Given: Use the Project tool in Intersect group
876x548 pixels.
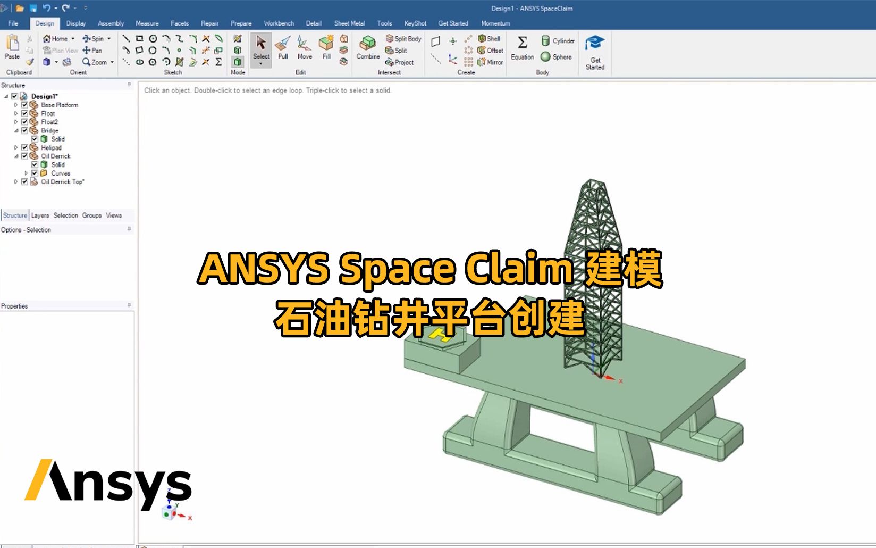Looking at the screenshot, I should pos(400,62).
